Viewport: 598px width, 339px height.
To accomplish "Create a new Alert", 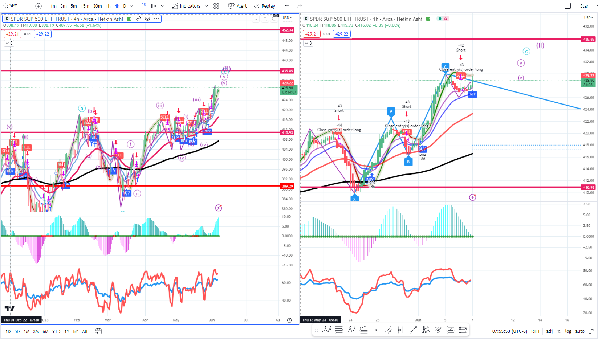I will (x=237, y=6).
